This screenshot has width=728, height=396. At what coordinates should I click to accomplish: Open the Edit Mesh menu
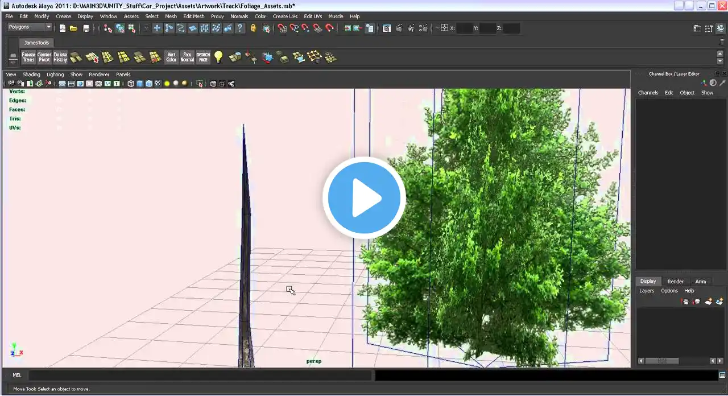pyautogui.click(x=193, y=16)
